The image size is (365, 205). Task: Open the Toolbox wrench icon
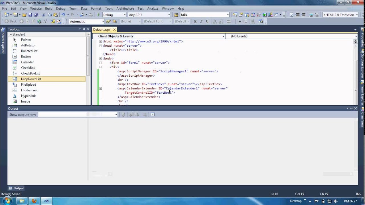(x=258, y=15)
